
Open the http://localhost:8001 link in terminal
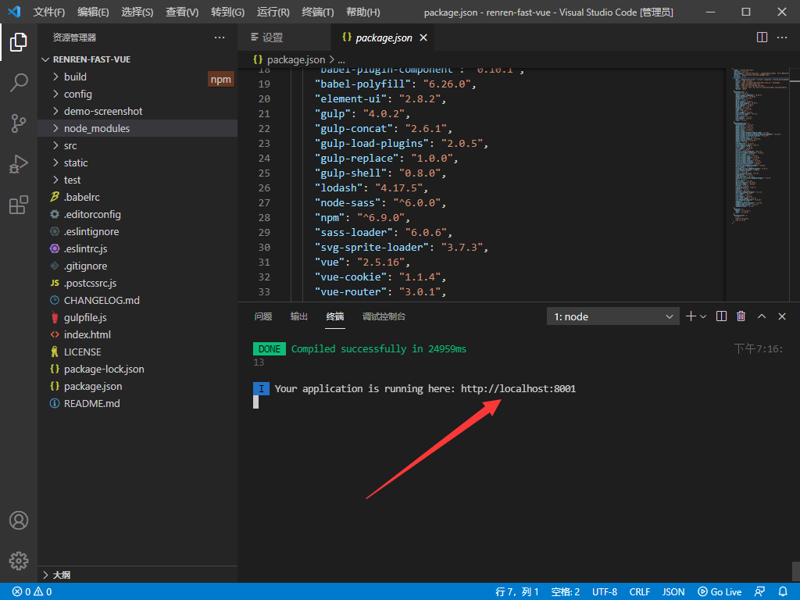click(519, 389)
